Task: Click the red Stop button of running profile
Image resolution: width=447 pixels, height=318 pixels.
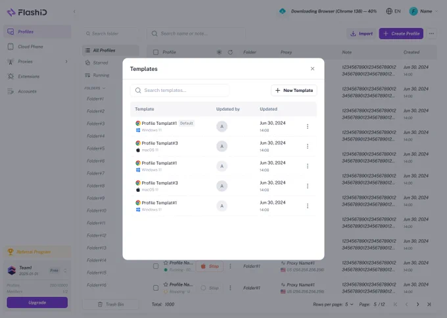Action: coord(210,266)
